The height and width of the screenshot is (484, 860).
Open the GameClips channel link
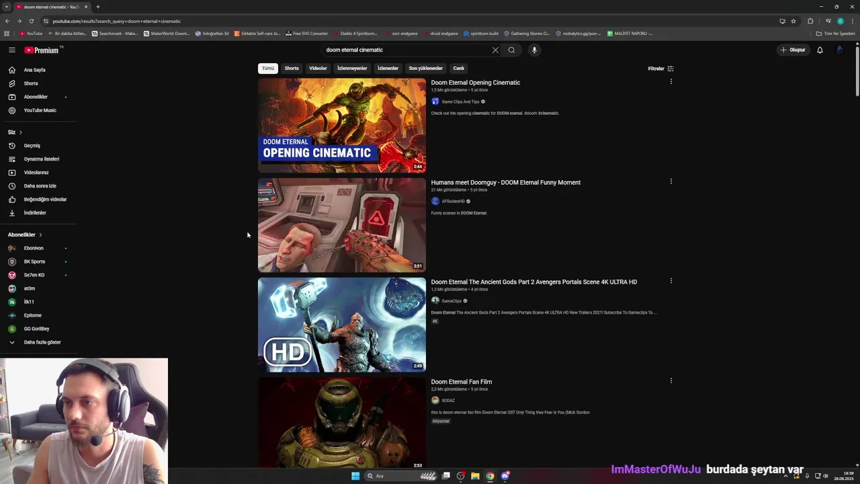coord(451,300)
